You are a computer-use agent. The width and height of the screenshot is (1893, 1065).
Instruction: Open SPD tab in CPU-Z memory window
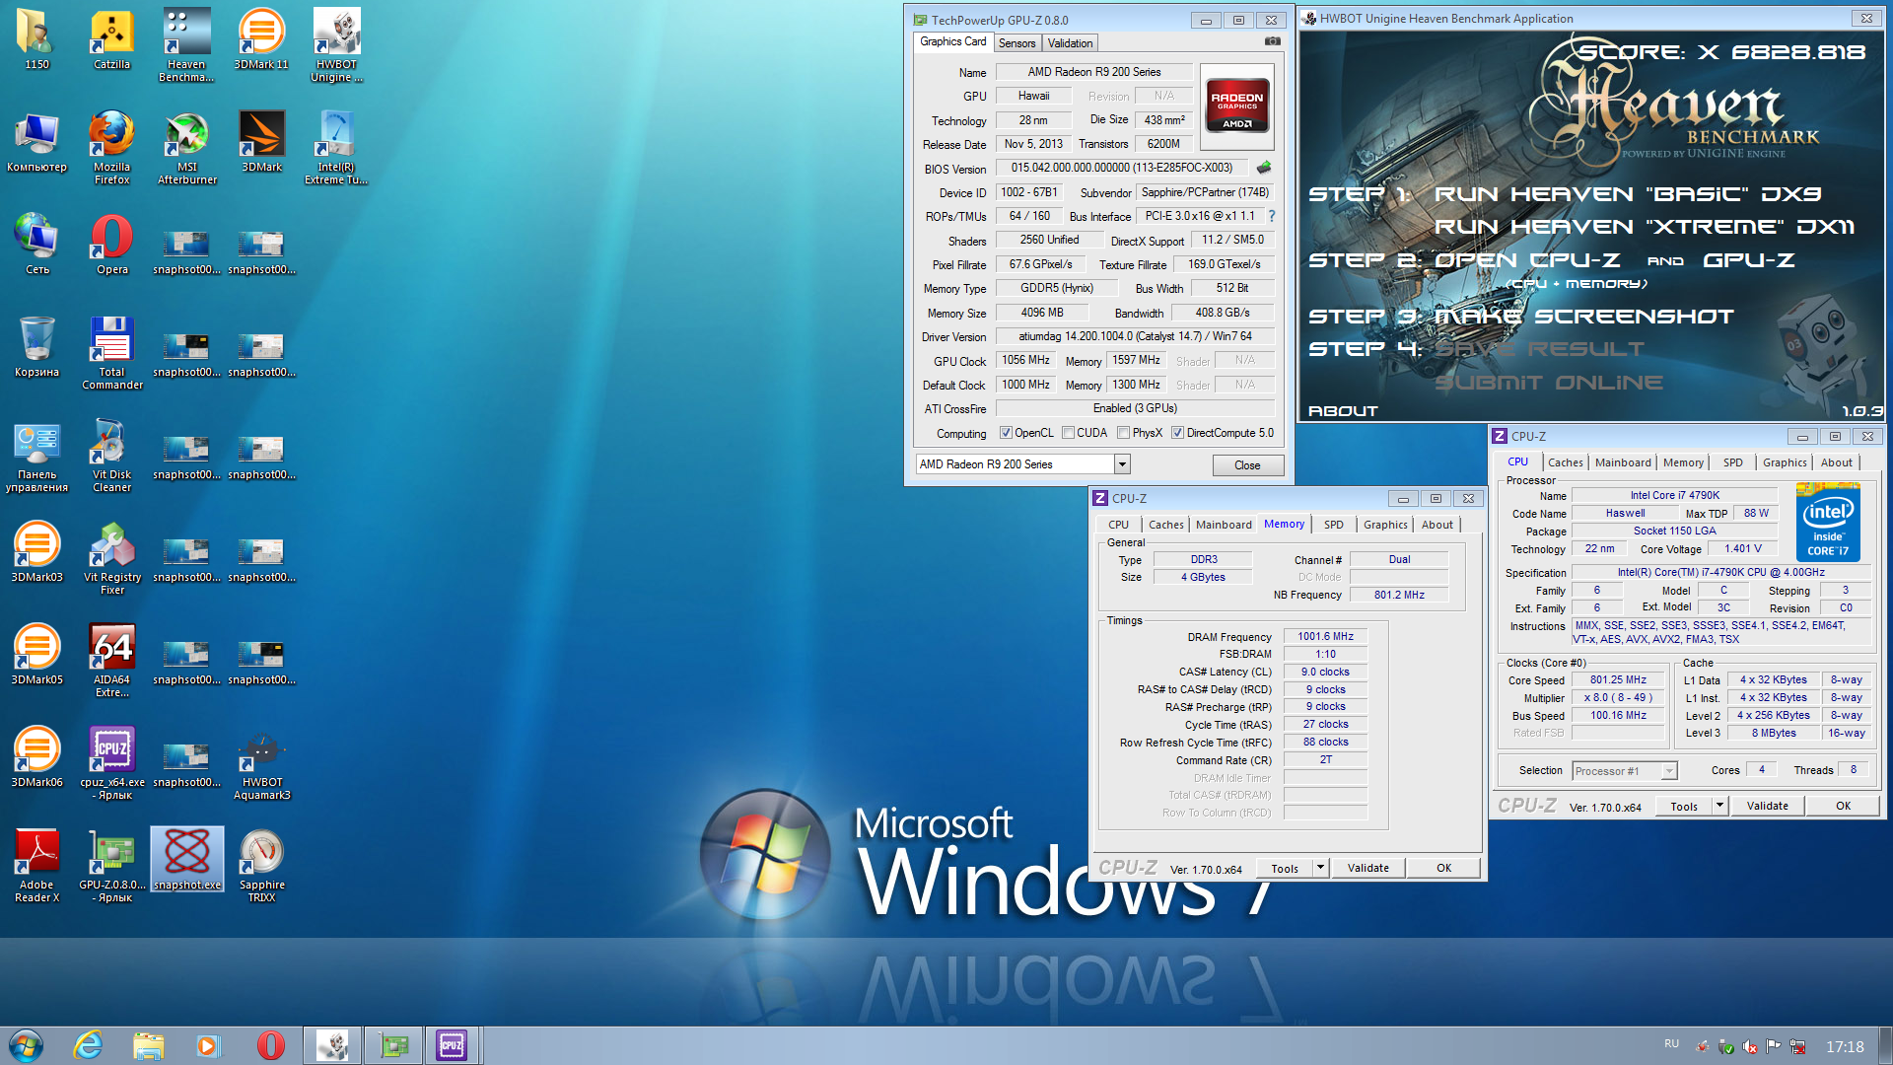(x=1333, y=525)
